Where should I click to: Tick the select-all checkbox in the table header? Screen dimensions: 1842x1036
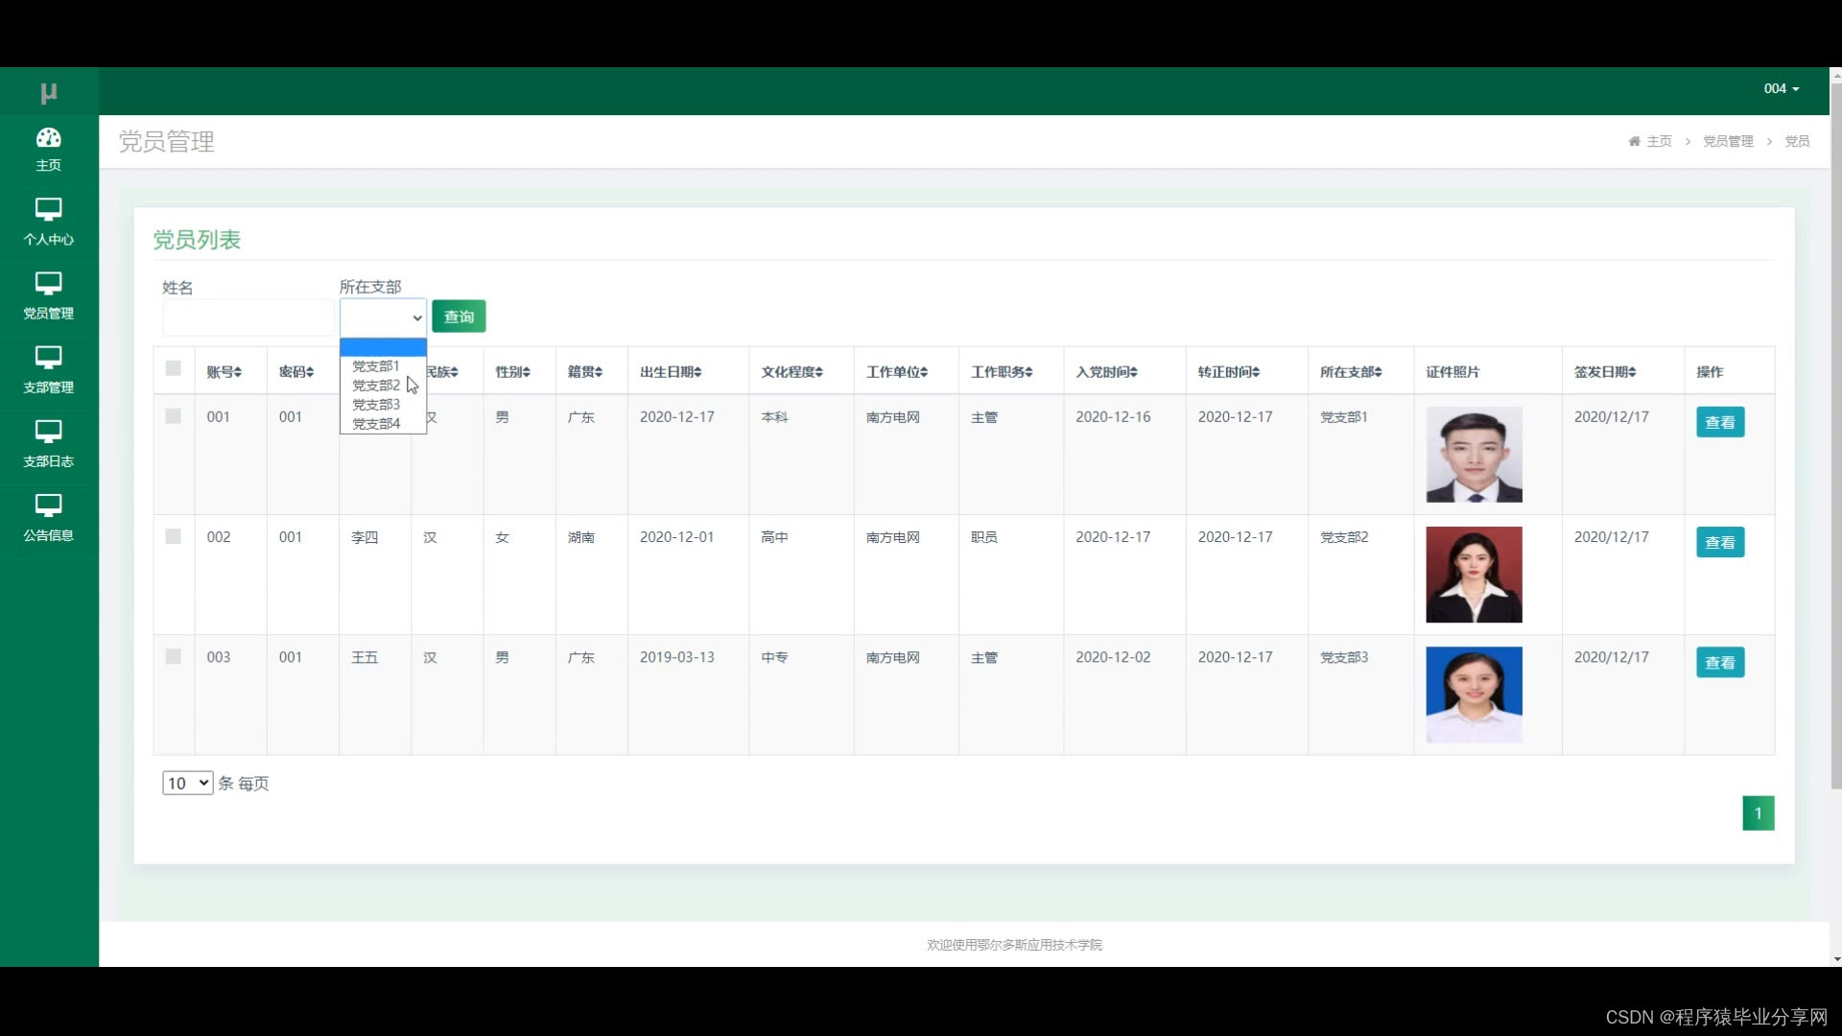tap(174, 368)
